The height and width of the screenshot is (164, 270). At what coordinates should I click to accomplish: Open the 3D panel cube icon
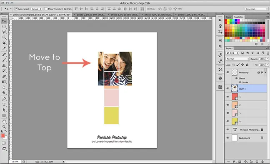point(220,78)
